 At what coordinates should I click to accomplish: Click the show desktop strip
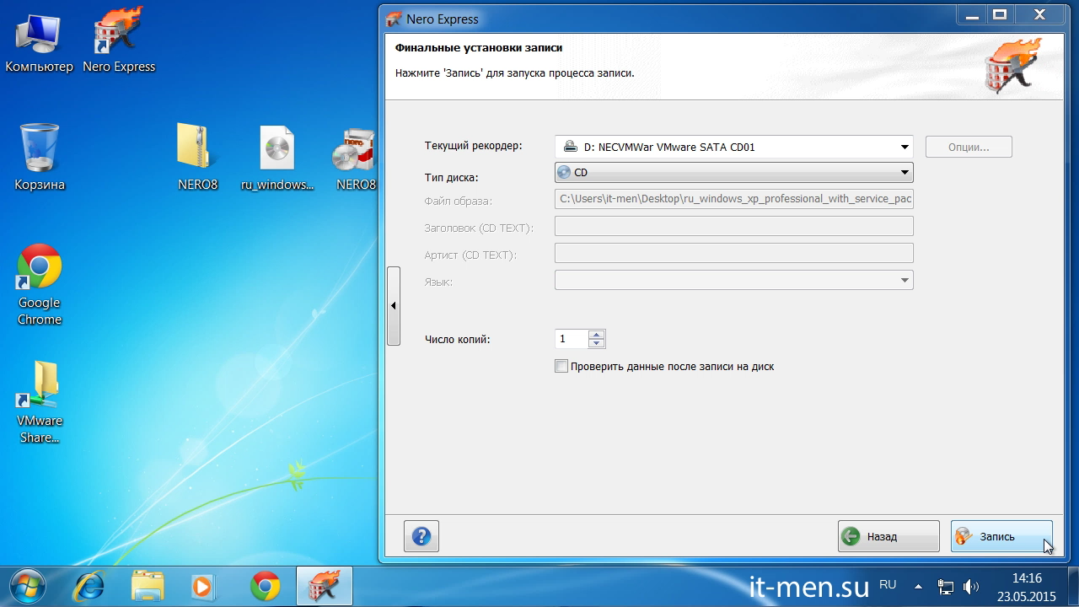(x=1073, y=587)
